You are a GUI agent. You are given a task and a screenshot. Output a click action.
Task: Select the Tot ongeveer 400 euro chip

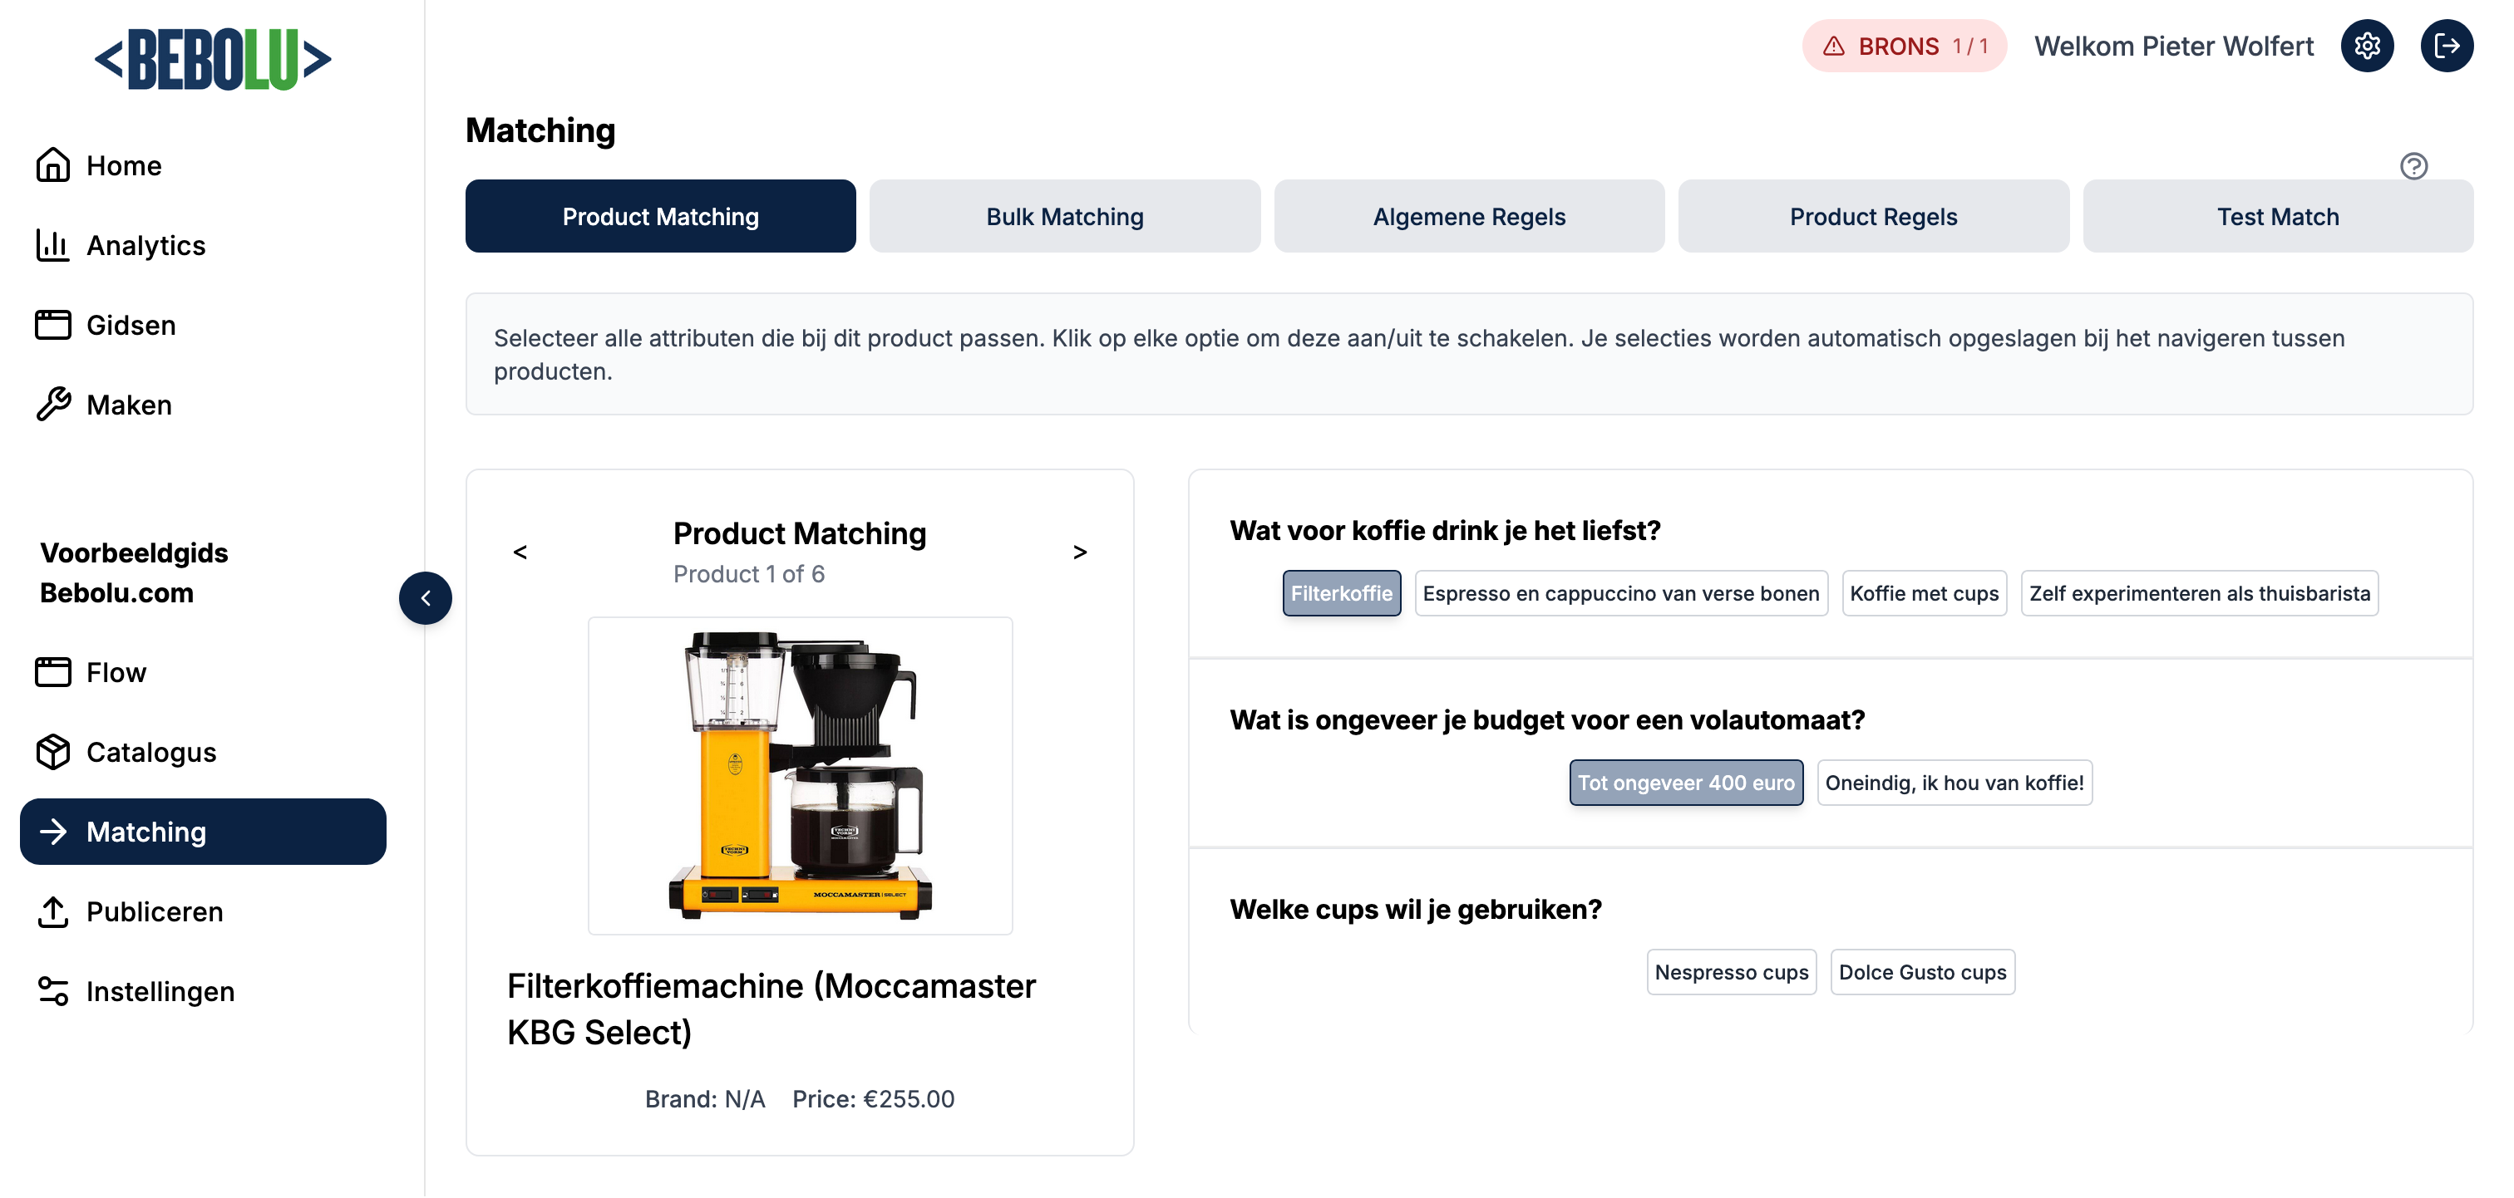pos(1685,783)
